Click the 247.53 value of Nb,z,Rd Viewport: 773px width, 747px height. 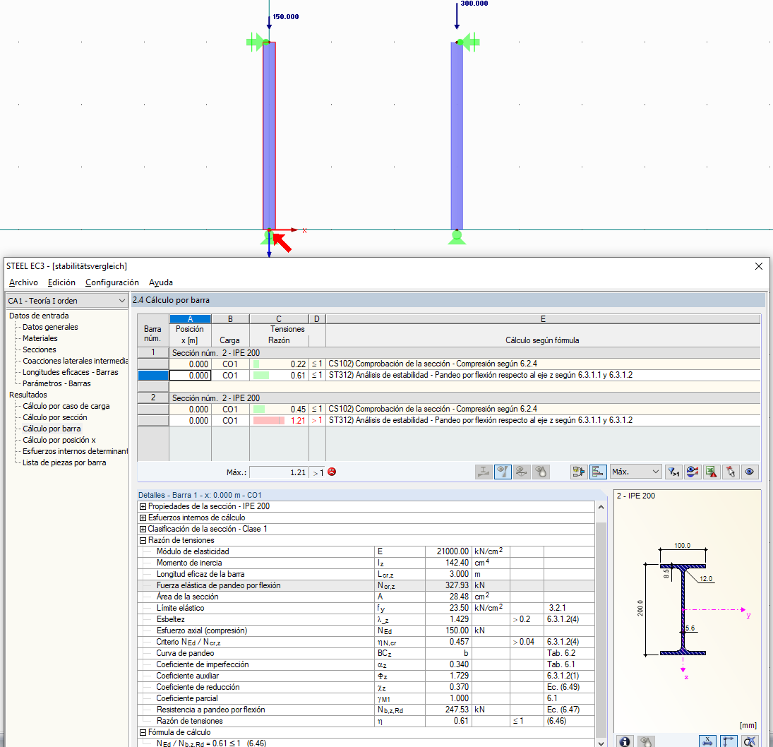click(x=448, y=710)
